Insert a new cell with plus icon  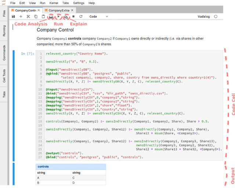tap(21, 17)
